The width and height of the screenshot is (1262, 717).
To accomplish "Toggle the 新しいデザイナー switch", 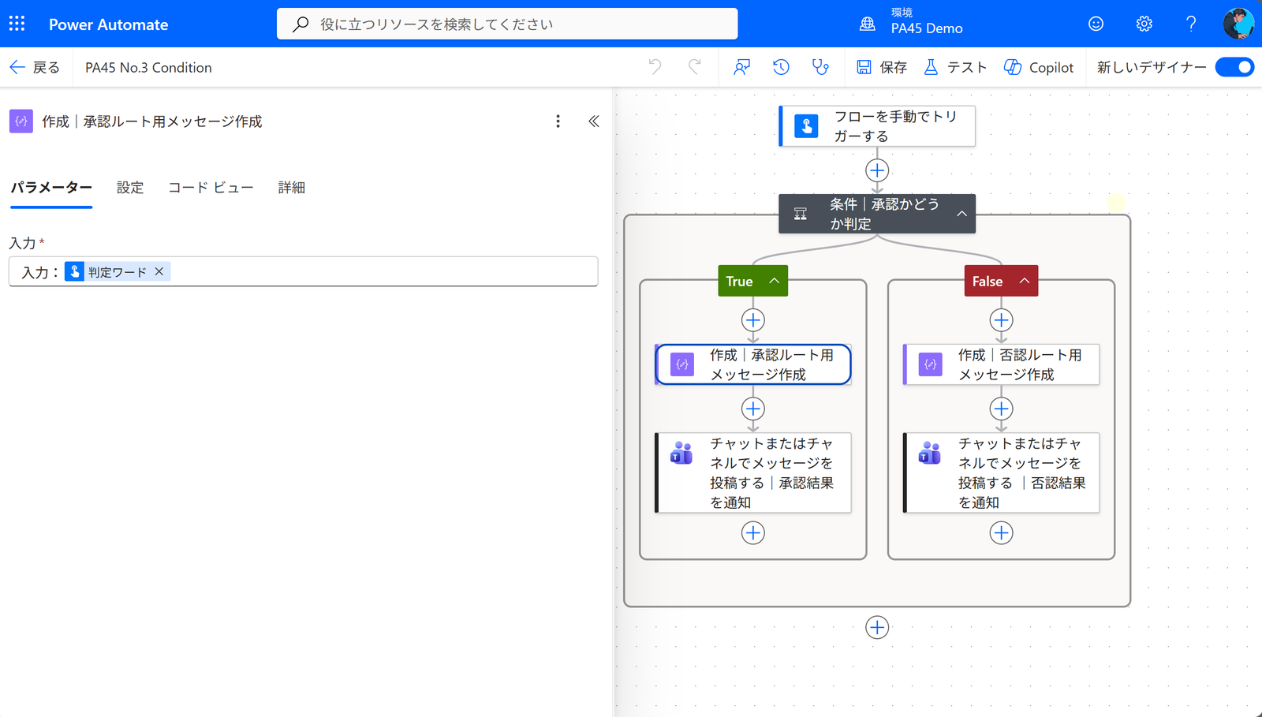I will tap(1234, 67).
